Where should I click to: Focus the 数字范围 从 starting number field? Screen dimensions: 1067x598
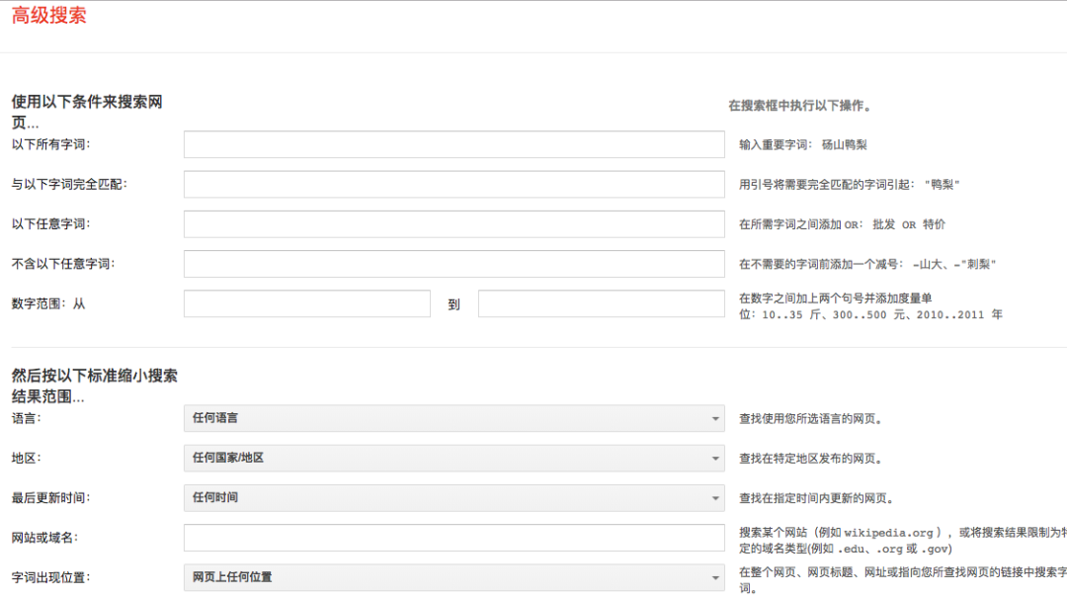click(x=307, y=303)
